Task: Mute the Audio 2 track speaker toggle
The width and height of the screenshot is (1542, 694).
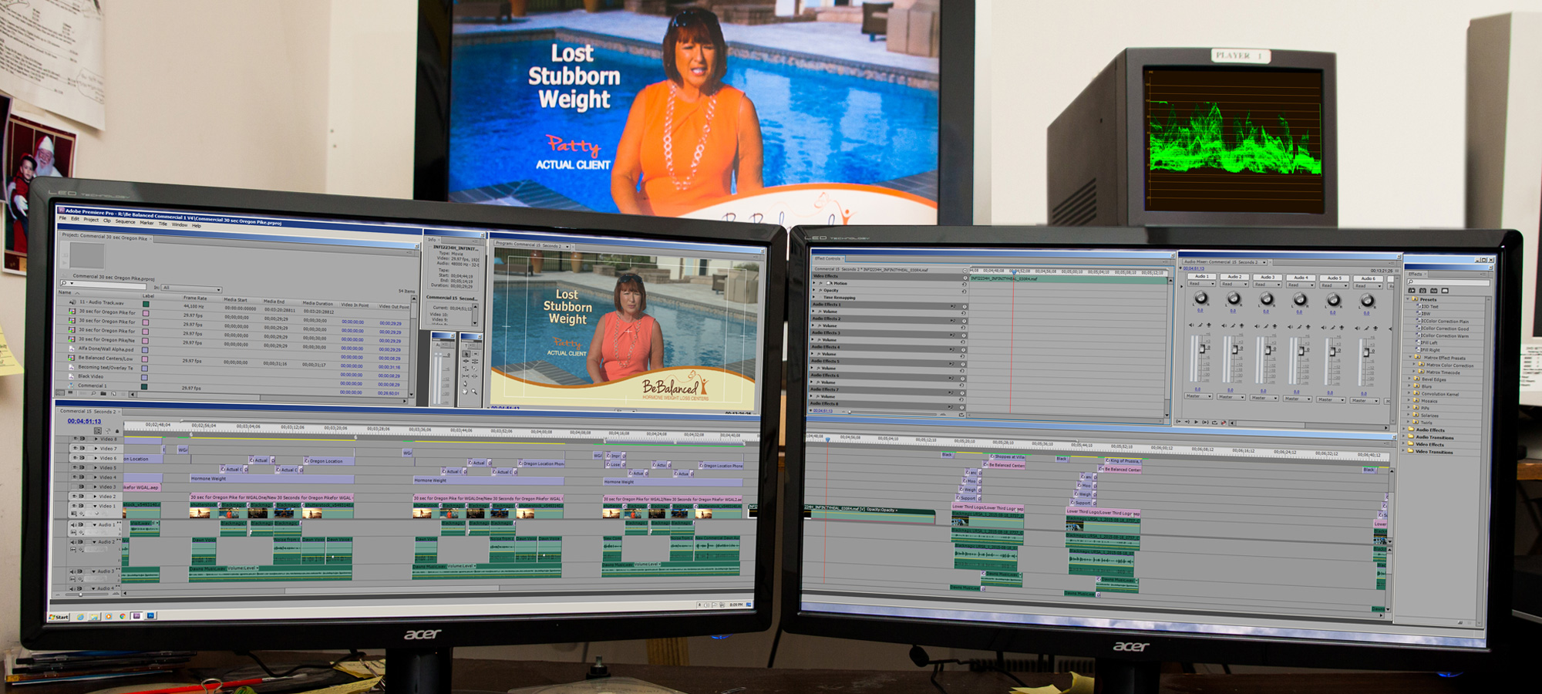Action: 74,542
